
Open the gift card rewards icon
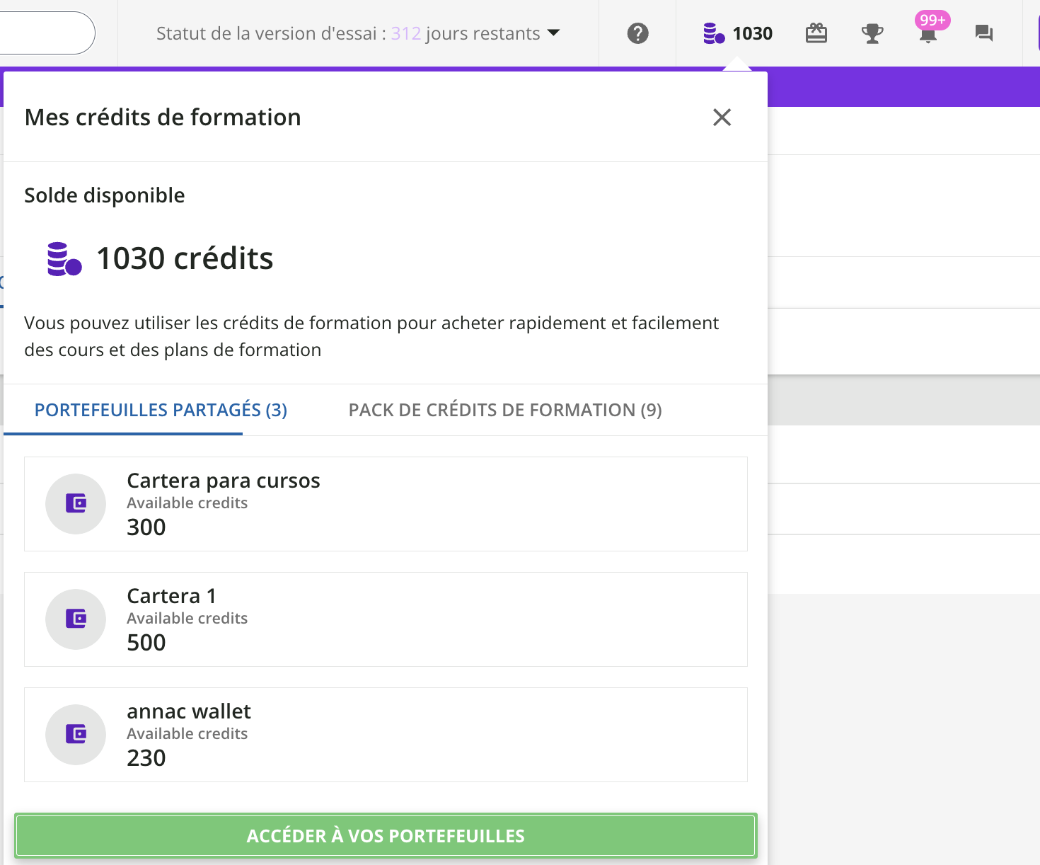tap(816, 33)
